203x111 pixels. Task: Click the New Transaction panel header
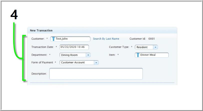coord(41,30)
